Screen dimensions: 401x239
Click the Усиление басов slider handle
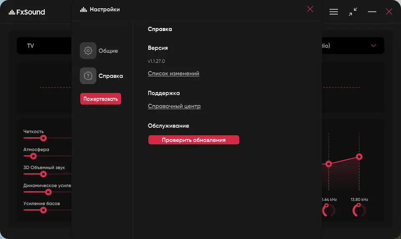[x=43, y=210]
